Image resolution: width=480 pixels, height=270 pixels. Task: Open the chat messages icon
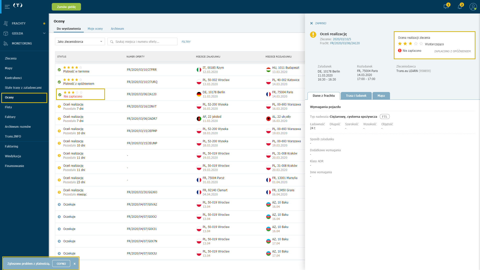446,6
